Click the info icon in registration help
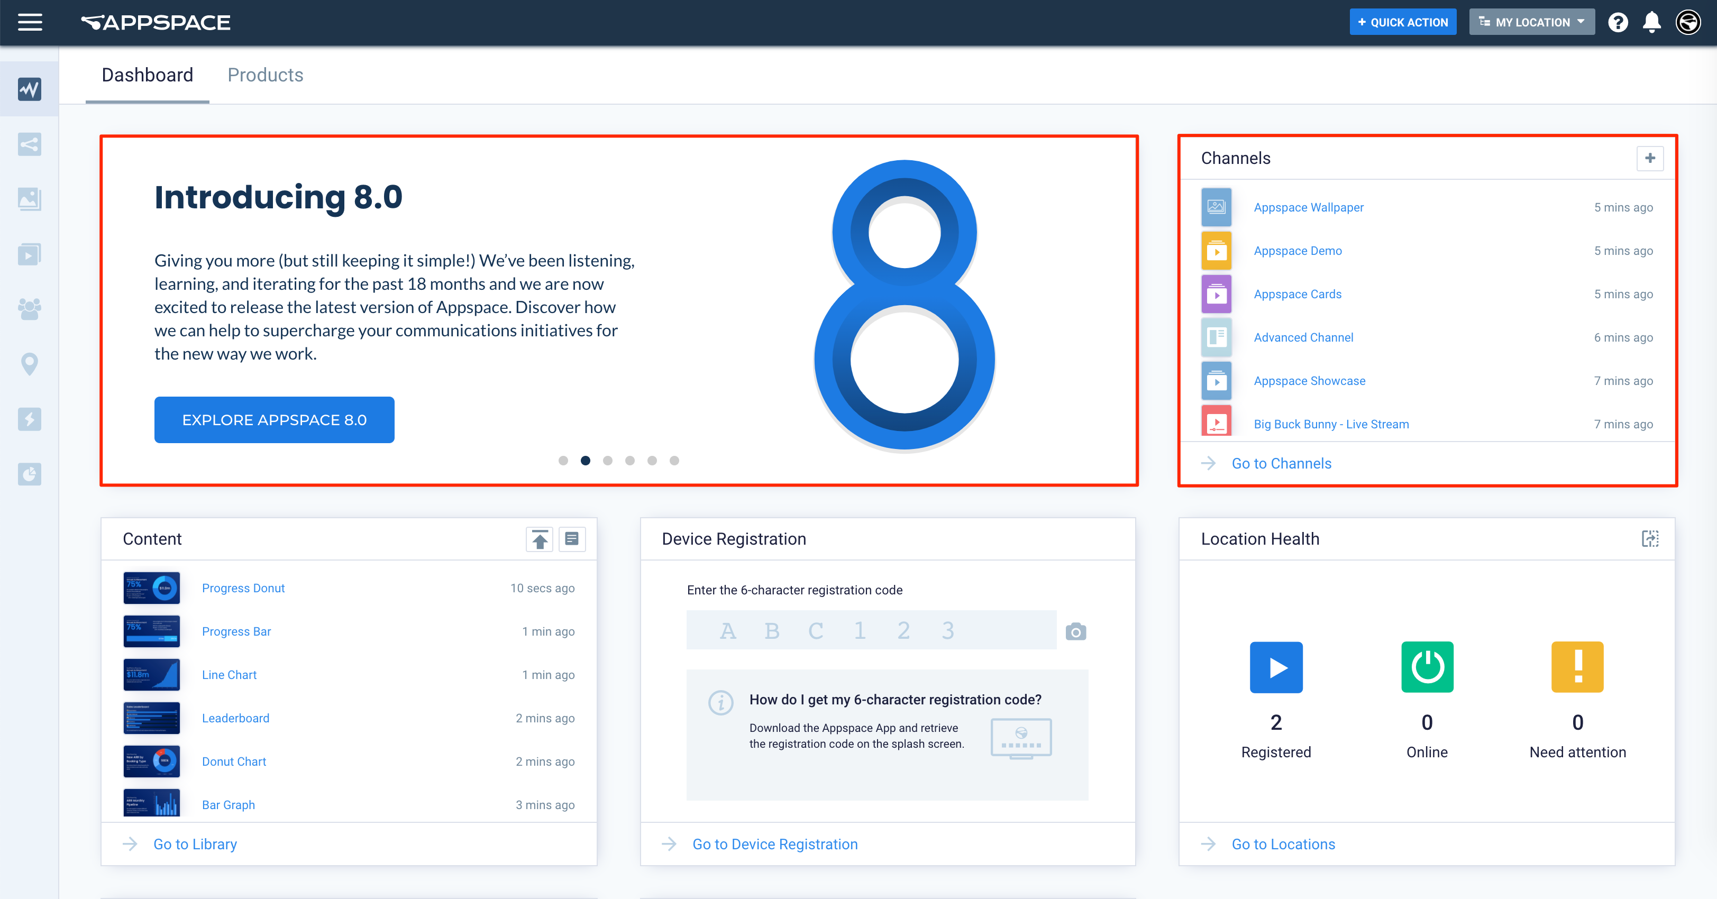 [720, 702]
